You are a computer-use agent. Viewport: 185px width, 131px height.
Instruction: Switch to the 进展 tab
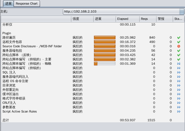(8, 4)
